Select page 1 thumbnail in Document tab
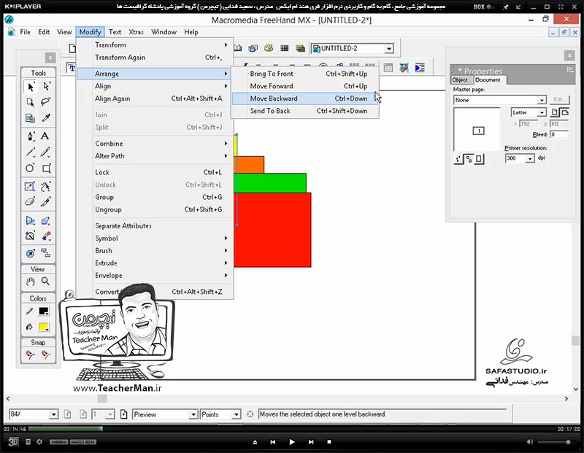The height and width of the screenshot is (453, 584). (x=479, y=131)
